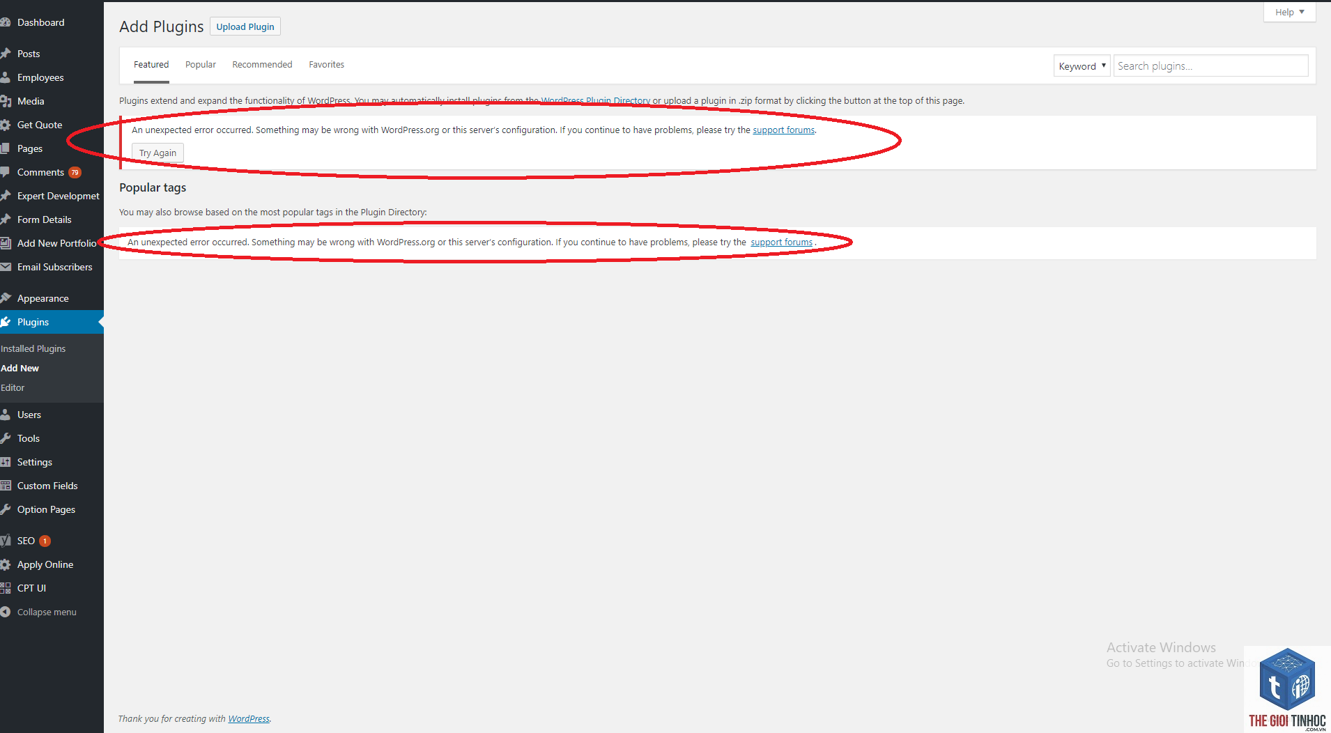Click the Comments bubble icon
The height and width of the screenshot is (733, 1331).
click(x=5, y=172)
